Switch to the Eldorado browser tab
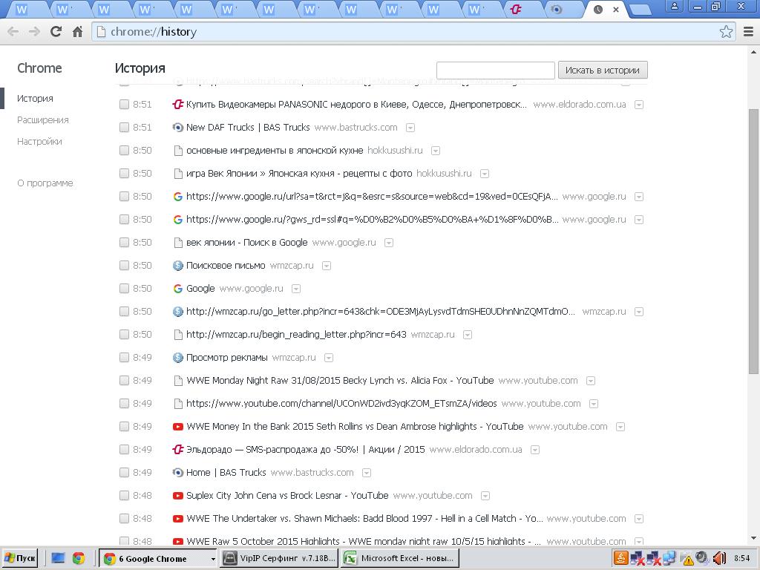 pyautogui.click(x=516, y=9)
